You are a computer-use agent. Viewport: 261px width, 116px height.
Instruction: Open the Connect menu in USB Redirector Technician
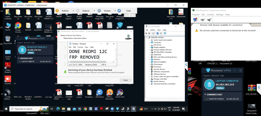211,15
